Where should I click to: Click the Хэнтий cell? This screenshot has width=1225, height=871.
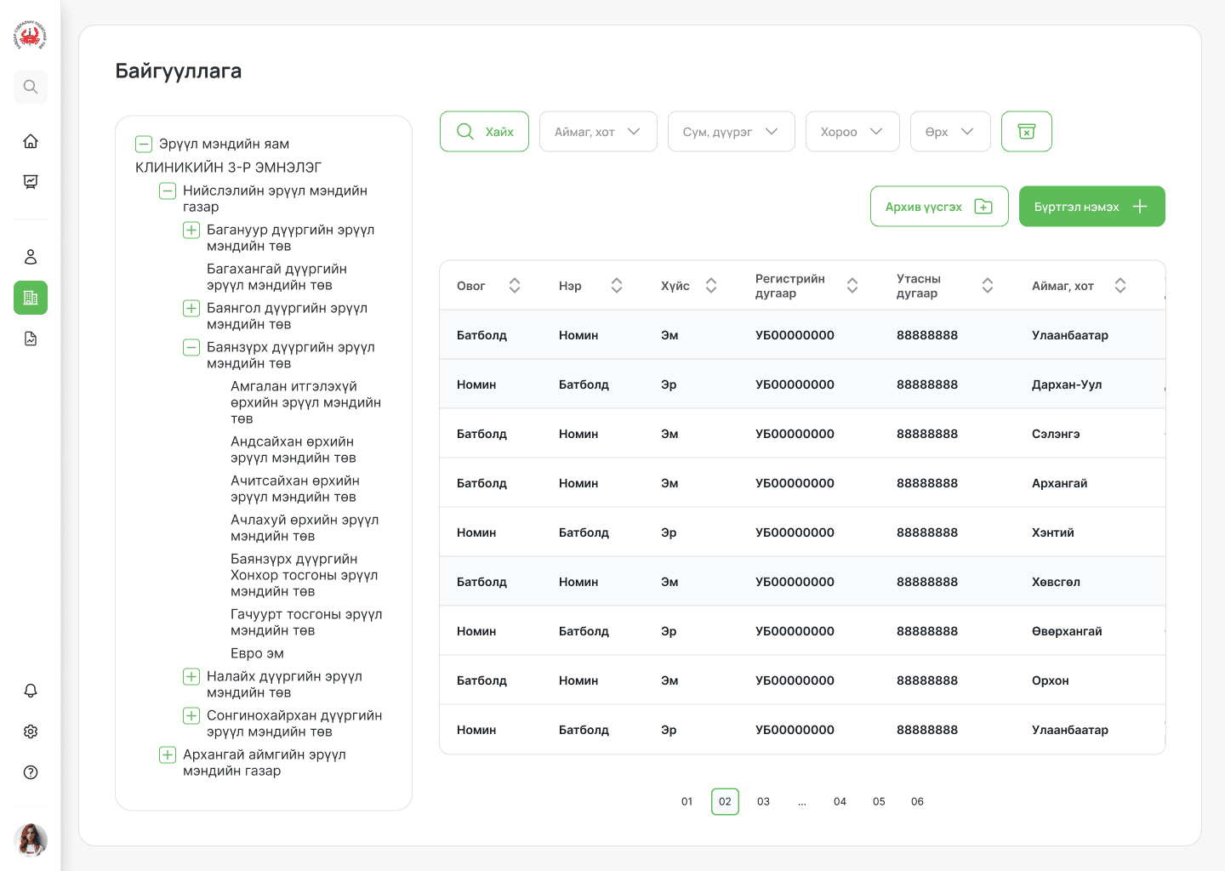point(1053,532)
